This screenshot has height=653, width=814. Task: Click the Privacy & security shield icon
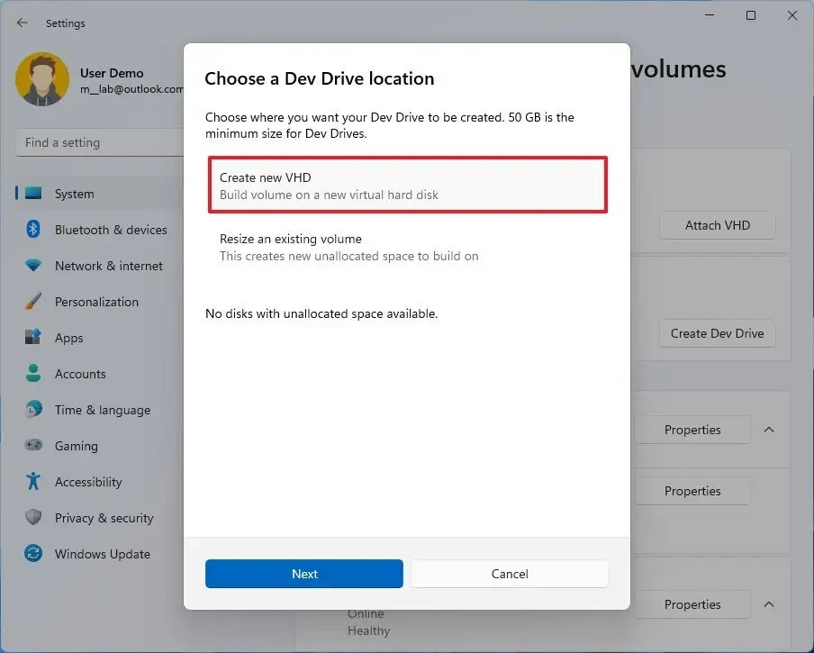(x=32, y=518)
